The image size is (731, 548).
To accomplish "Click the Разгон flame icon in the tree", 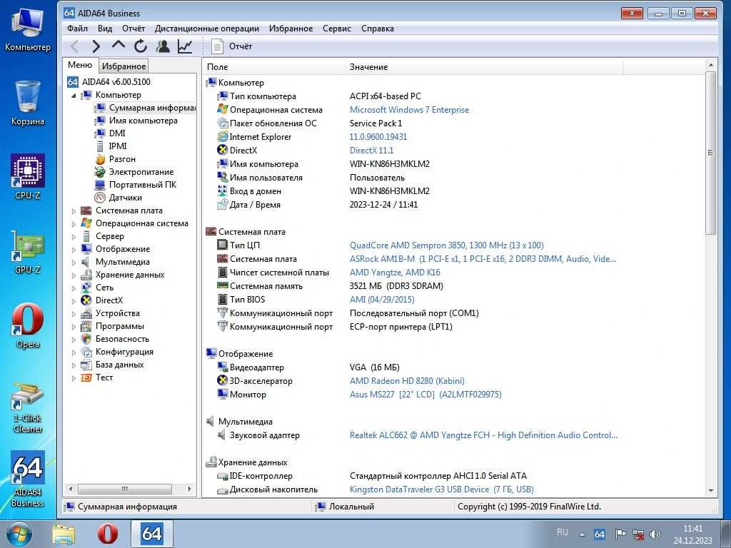I will [100, 159].
